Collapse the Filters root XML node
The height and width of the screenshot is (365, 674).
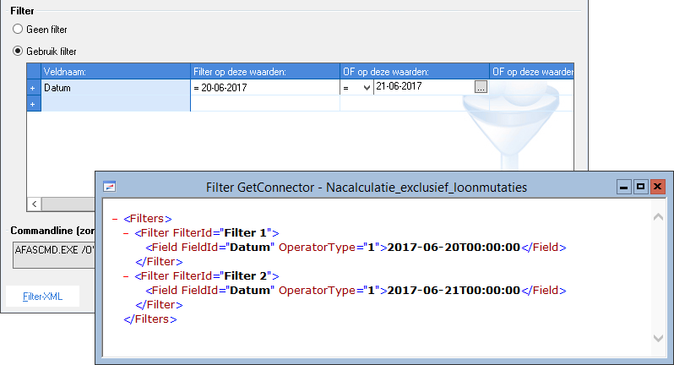point(115,219)
